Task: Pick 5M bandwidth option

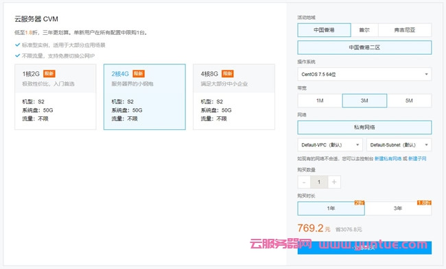Action: [x=409, y=101]
